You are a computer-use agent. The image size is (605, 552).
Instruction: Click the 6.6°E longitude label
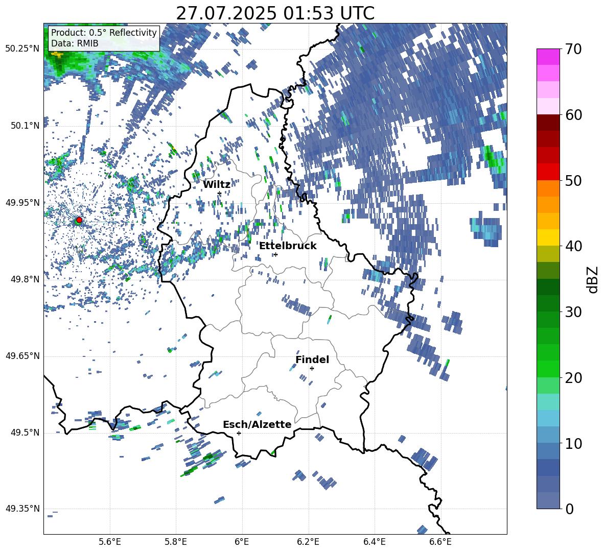440,542
